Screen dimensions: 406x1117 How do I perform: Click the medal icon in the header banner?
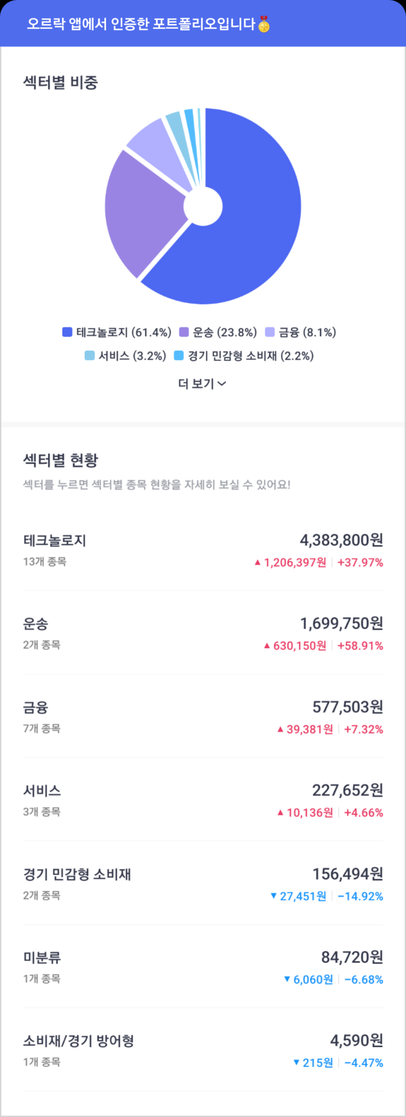click(x=264, y=24)
